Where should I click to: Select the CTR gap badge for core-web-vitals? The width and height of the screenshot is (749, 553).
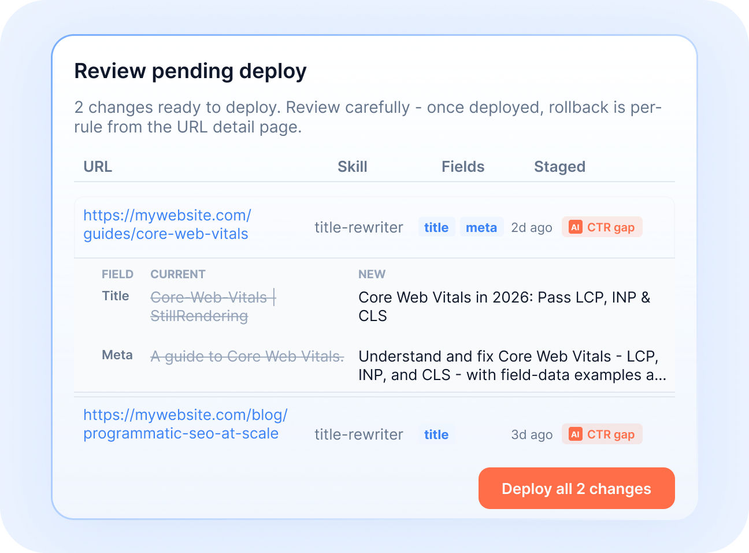[602, 227]
